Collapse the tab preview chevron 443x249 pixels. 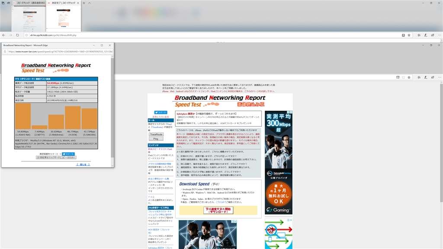90,3
